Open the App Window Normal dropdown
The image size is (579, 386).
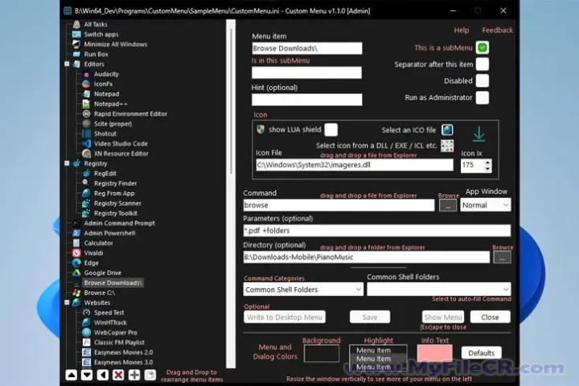point(486,205)
